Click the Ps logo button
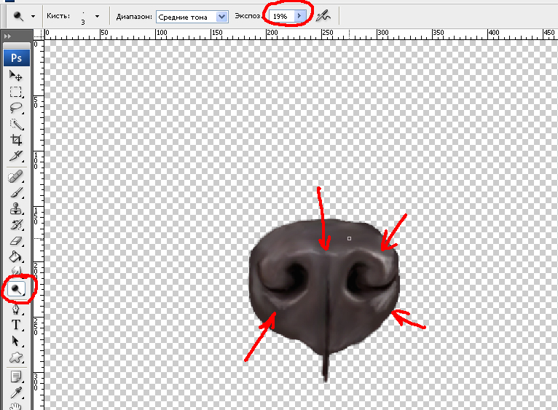558x410 pixels. click(x=15, y=58)
